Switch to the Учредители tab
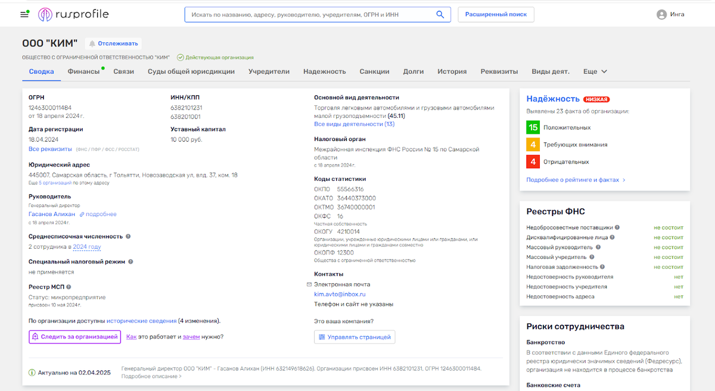 [x=269, y=71]
